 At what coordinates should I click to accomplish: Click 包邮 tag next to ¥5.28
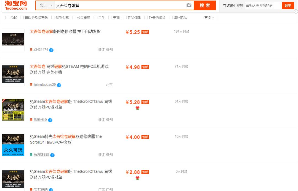click(145, 102)
